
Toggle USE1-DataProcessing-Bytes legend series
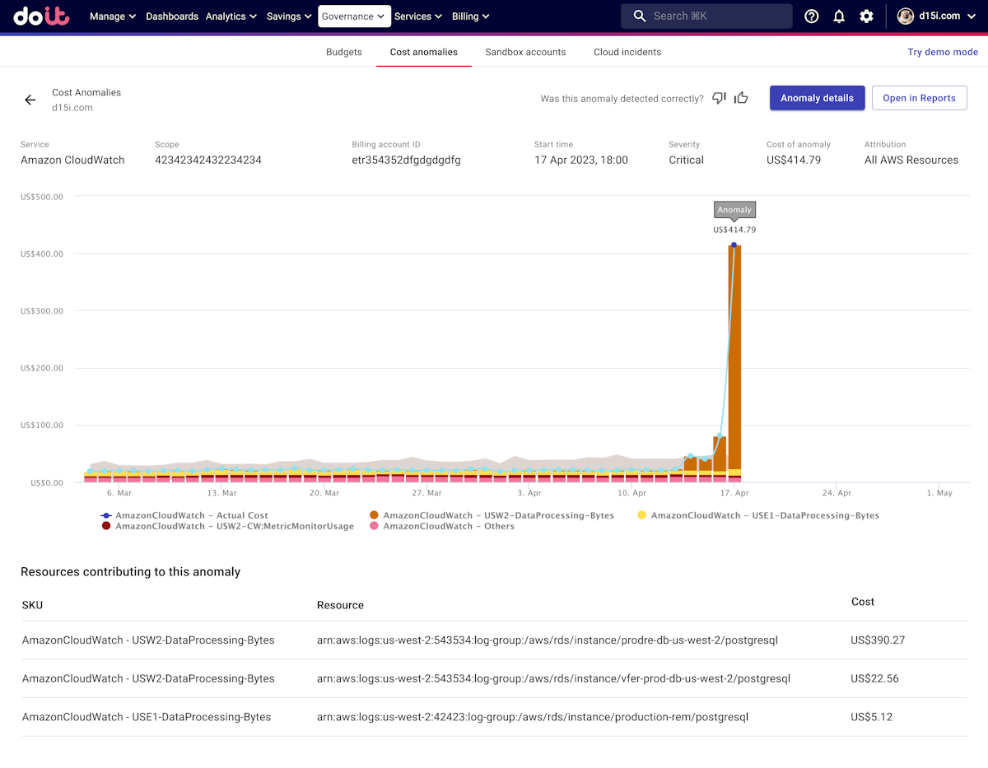click(x=758, y=515)
